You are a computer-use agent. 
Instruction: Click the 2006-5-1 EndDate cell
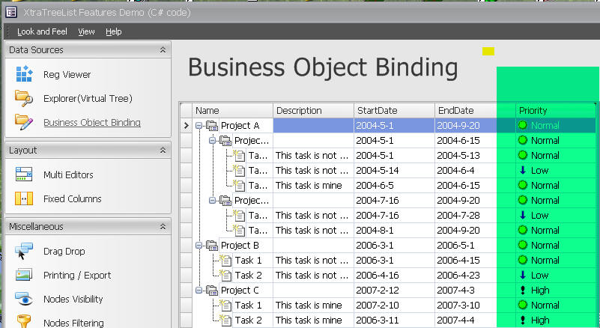tap(475, 246)
